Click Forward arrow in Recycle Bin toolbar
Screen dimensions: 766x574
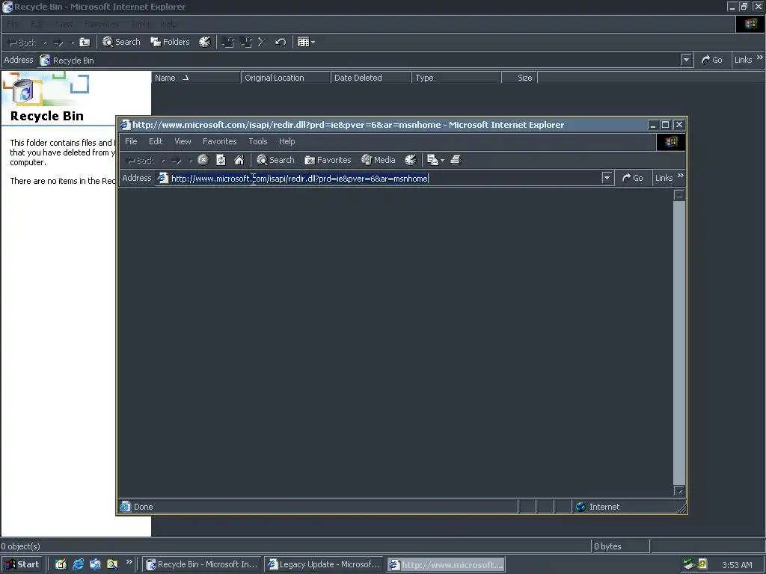(58, 43)
